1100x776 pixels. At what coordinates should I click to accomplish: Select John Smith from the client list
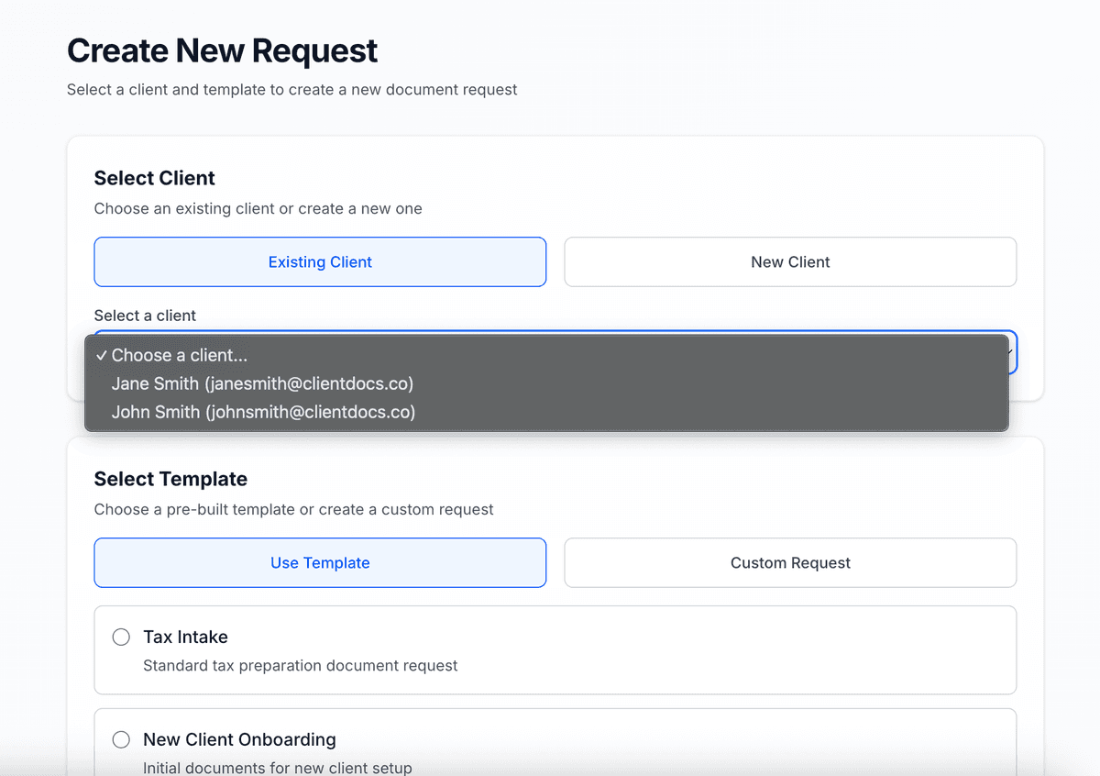(x=263, y=412)
